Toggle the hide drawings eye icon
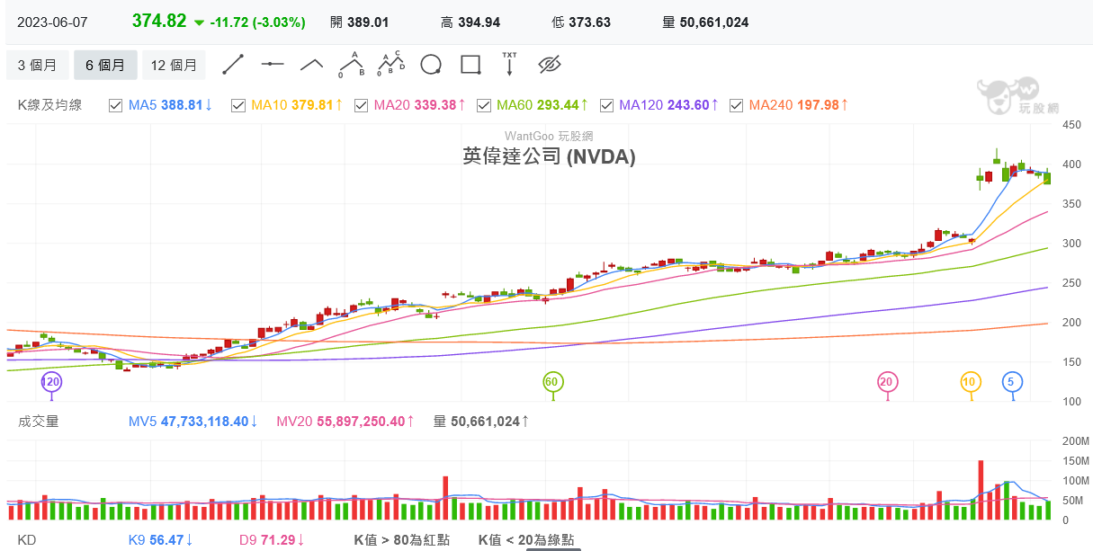 (x=550, y=64)
